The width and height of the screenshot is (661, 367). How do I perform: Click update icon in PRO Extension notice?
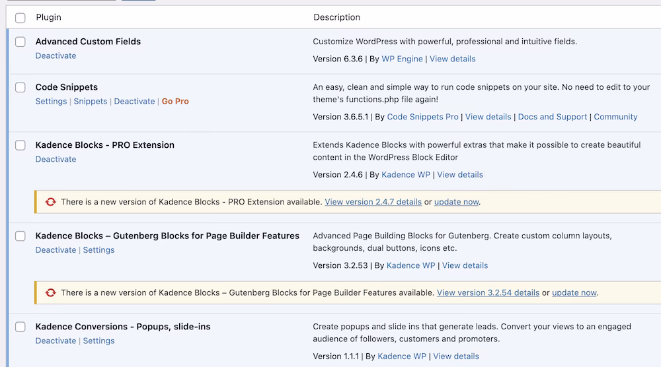[x=51, y=202]
